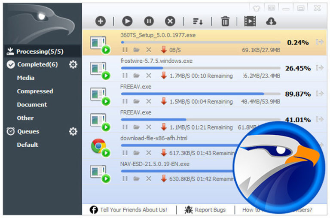Pause the 360TS_Setup download row
The width and height of the screenshot is (330, 218).
click(125, 50)
